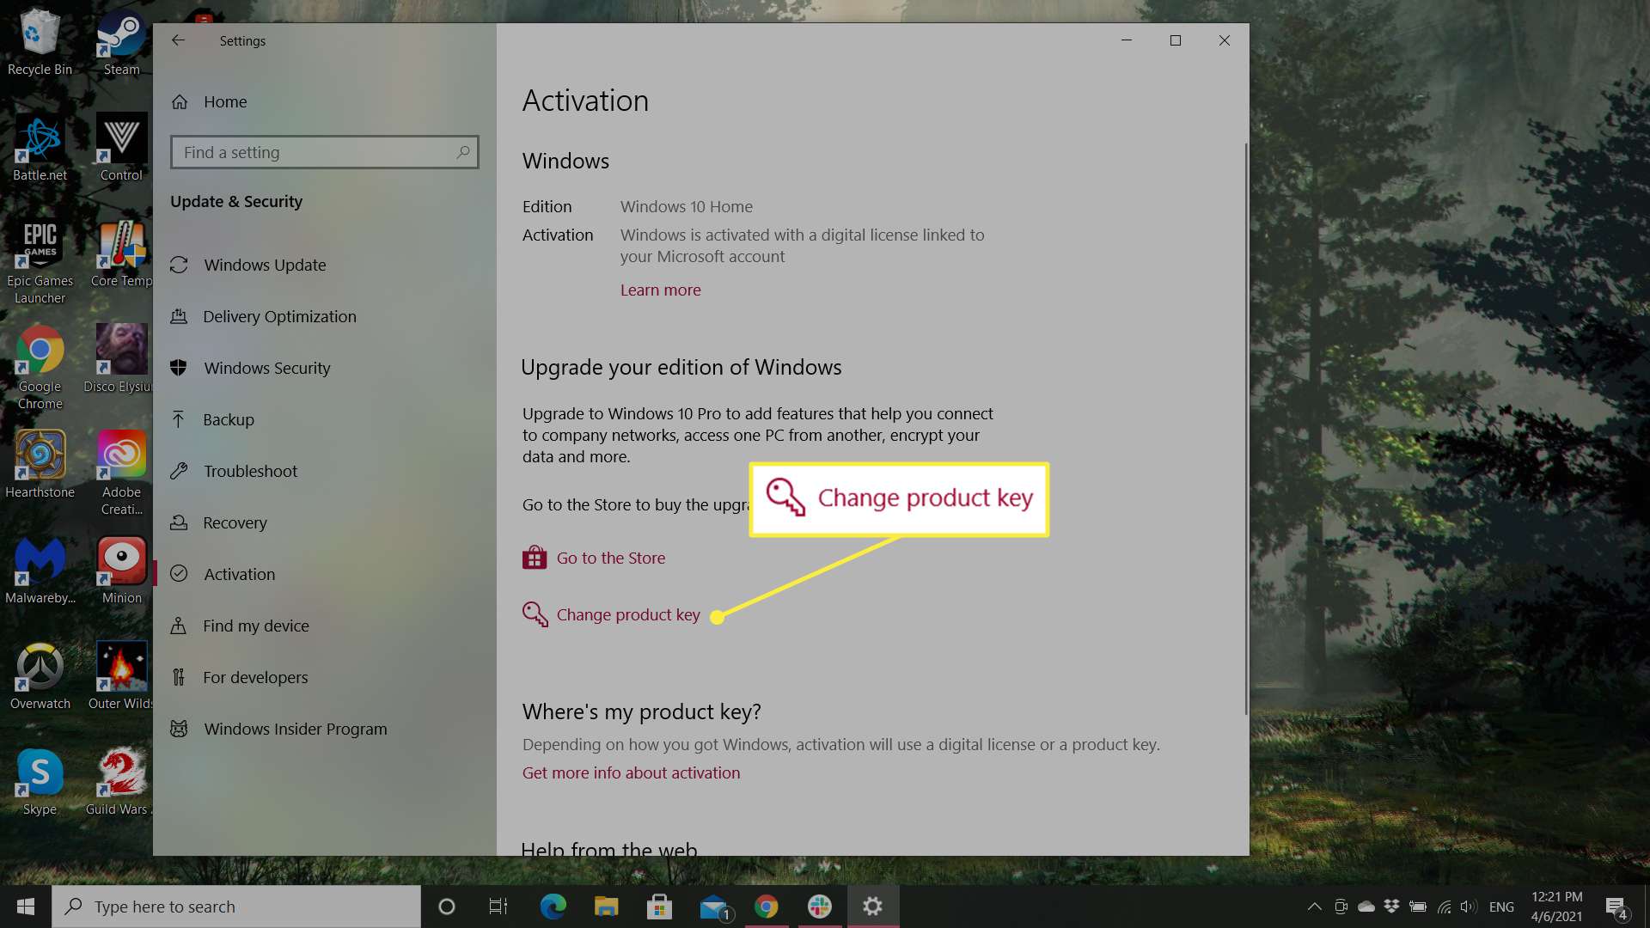Image resolution: width=1650 pixels, height=928 pixels.
Task: Open Windows Security settings
Action: point(266,367)
